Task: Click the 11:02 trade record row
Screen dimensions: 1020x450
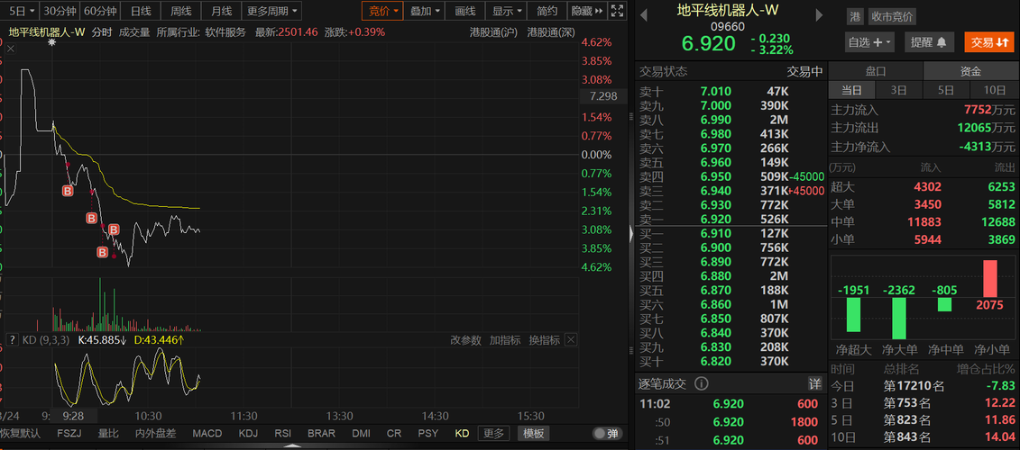Action: click(x=731, y=403)
